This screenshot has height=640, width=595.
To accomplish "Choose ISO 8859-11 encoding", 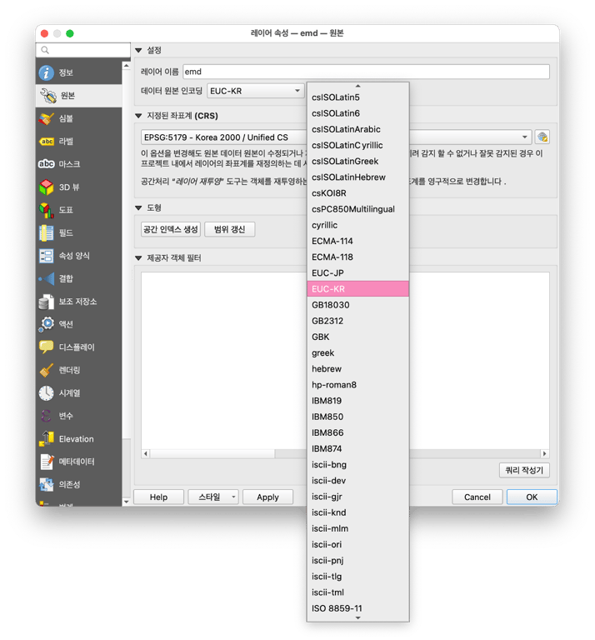I will click(x=357, y=608).
